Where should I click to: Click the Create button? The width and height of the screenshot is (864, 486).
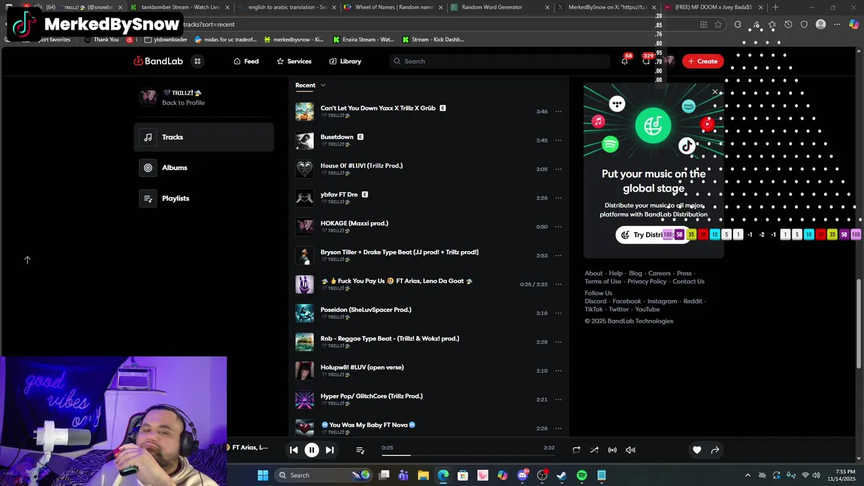click(703, 61)
